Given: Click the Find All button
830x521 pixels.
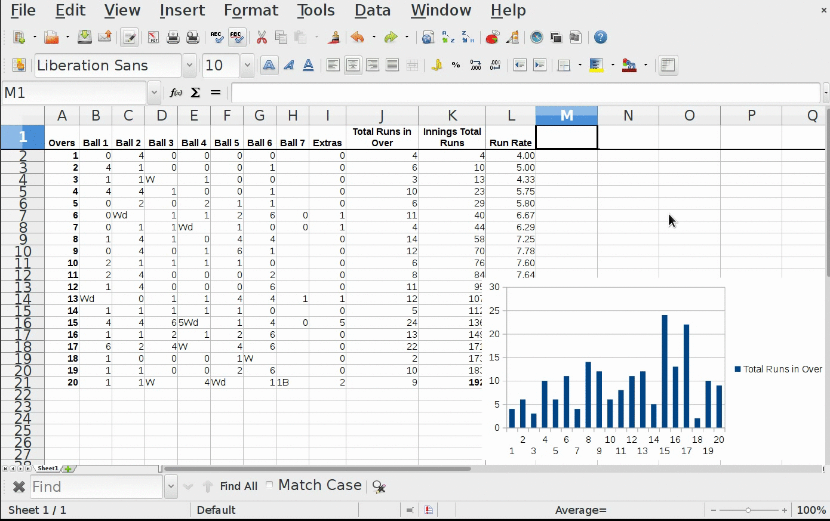Looking at the screenshot, I should coord(238,486).
